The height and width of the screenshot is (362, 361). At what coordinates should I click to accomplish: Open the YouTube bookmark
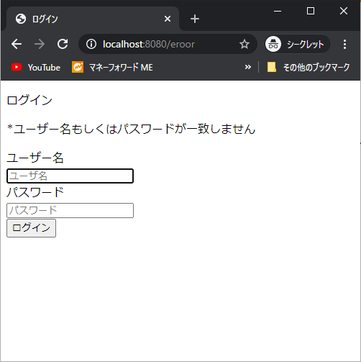click(x=36, y=68)
